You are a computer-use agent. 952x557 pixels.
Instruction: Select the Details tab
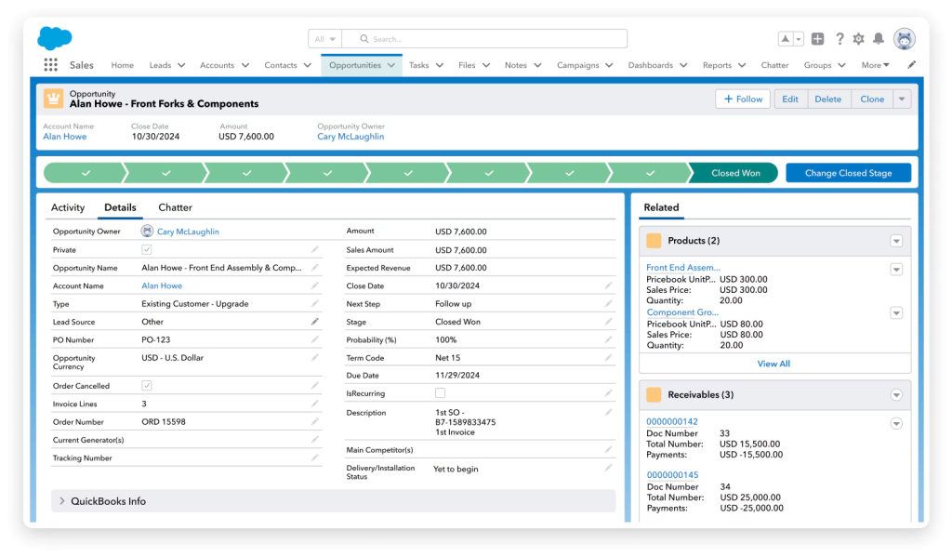(x=120, y=207)
